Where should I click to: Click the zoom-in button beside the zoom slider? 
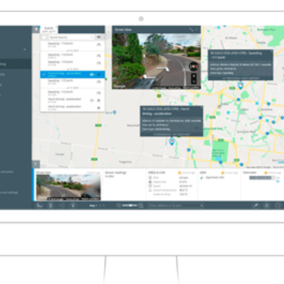pyautogui.click(x=141, y=205)
